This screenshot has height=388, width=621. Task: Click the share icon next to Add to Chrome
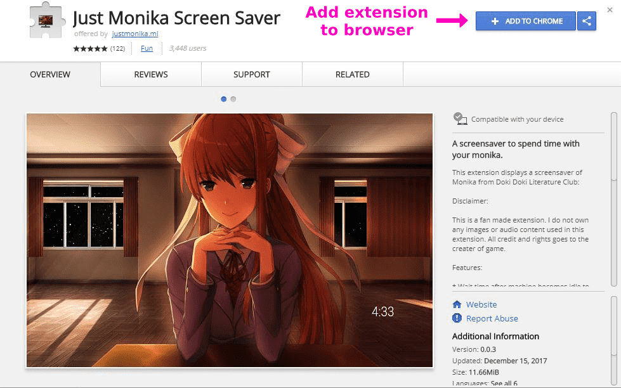pyautogui.click(x=586, y=21)
